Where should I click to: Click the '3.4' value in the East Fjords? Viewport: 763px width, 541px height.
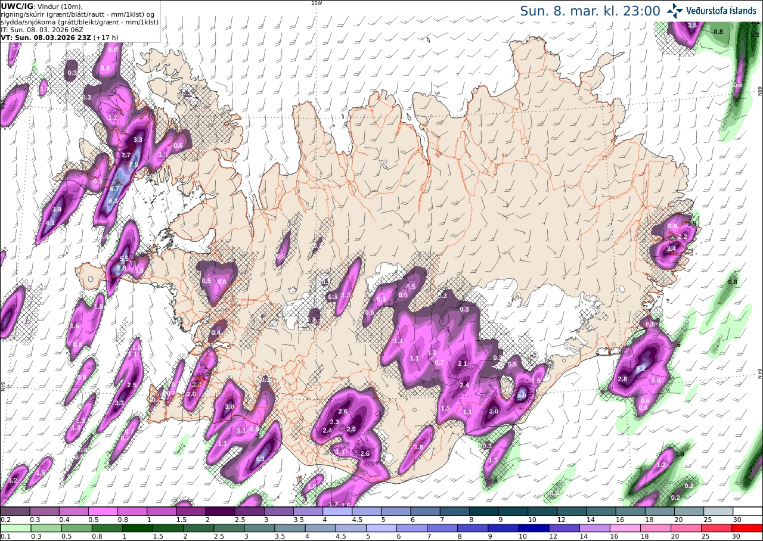tap(671, 248)
